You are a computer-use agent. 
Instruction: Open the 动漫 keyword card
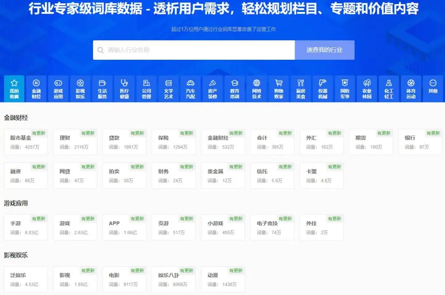click(x=223, y=279)
